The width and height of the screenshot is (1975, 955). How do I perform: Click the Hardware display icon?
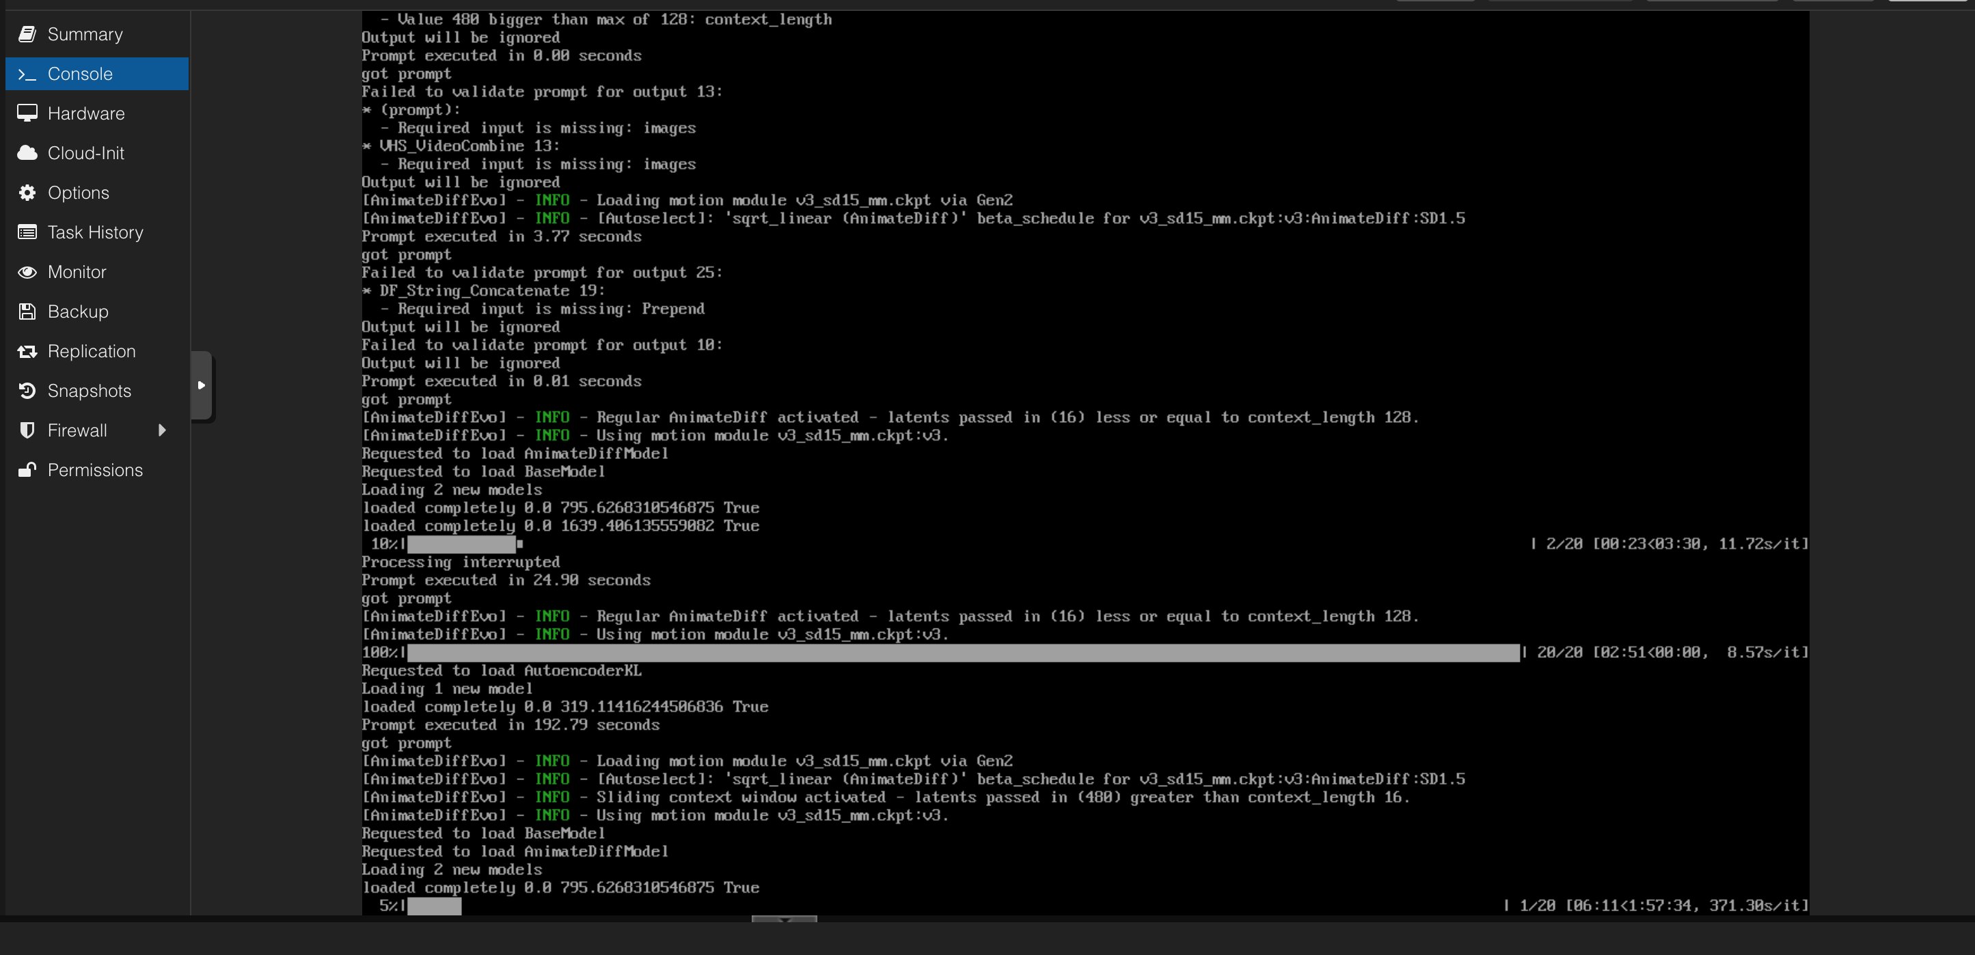click(27, 113)
